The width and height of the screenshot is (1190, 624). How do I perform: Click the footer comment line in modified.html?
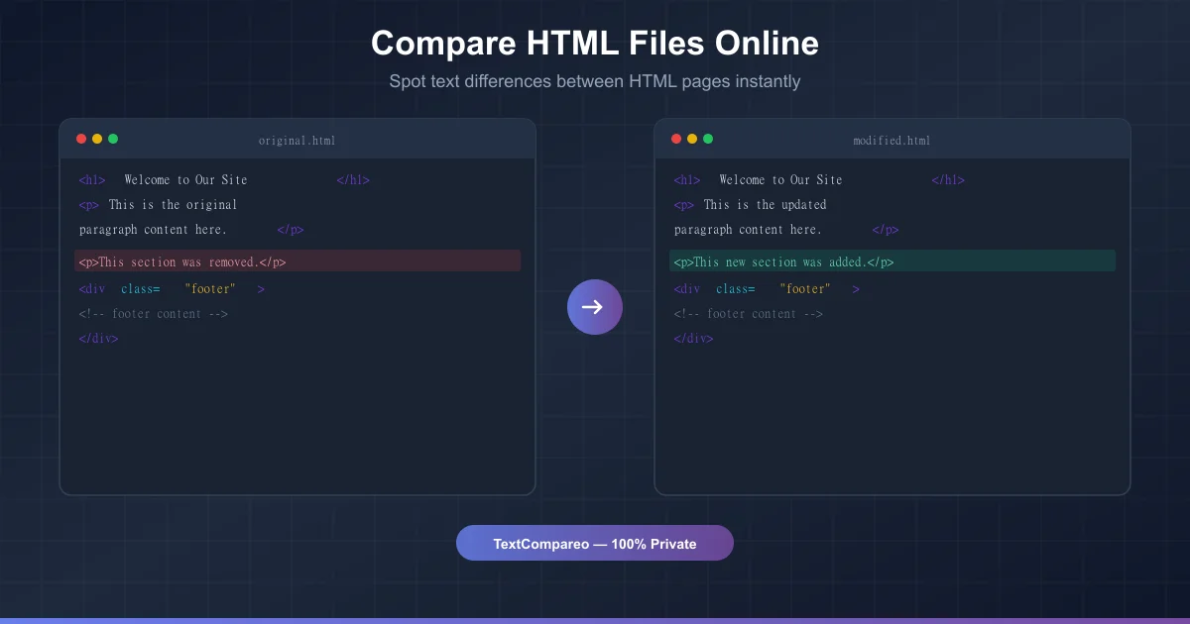click(749, 314)
